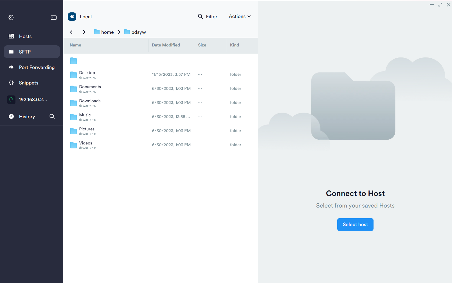Screen dimensions: 452x283
Task: Click the Documents folder icon
Action: coord(73,89)
